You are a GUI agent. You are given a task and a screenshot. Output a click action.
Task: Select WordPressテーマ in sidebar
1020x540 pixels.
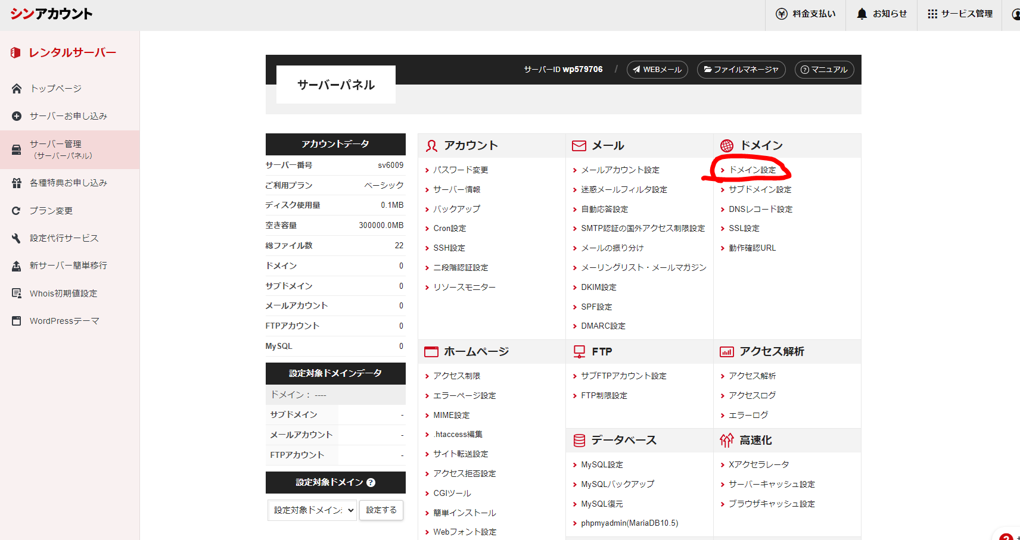tap(64, 321)
